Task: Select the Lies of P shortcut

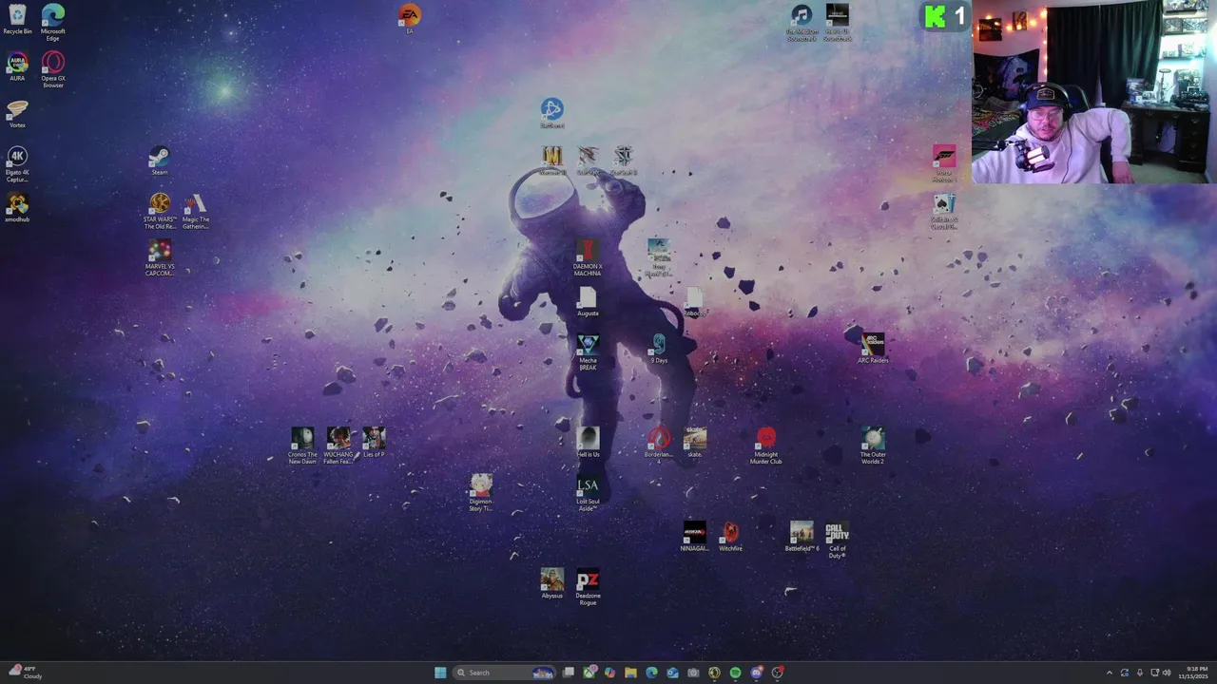Action: coord(374,443)
